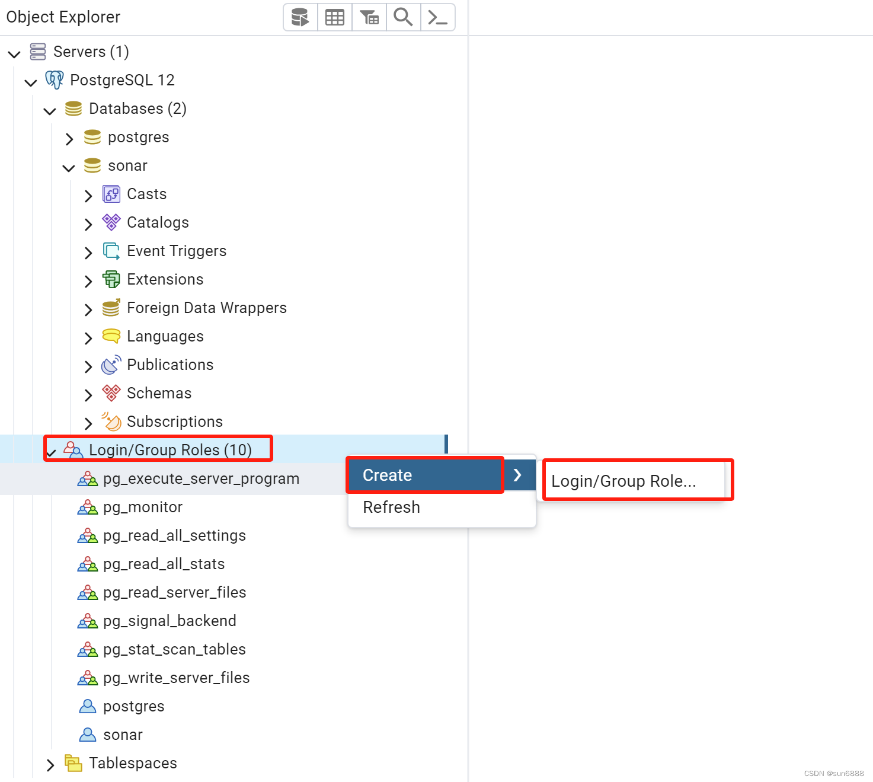Click the postgres login role icon
This screenshot has width=873, height=782.
pos(88,706)
